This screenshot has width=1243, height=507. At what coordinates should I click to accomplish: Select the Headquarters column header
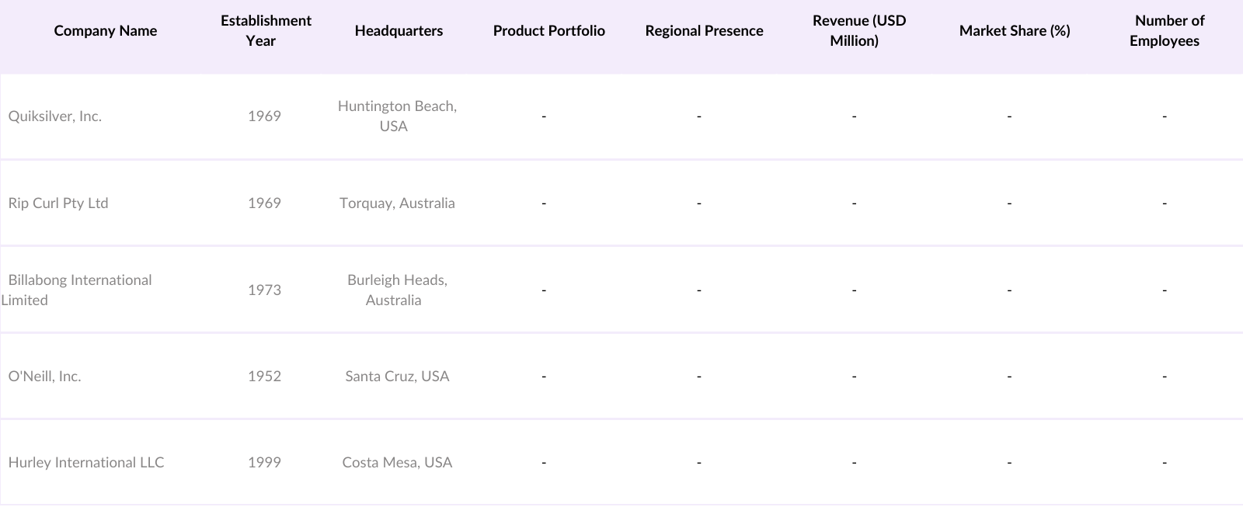[399, 31]
